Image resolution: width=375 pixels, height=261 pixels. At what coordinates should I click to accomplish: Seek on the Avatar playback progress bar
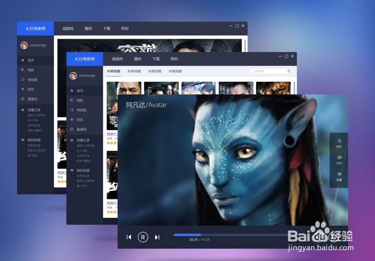[x=231, y=235]
